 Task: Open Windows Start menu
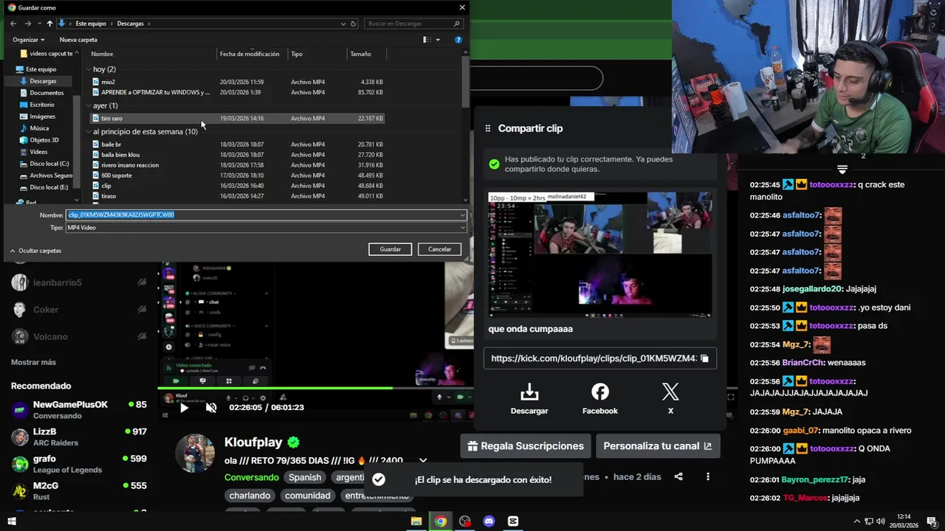[12, 521]
